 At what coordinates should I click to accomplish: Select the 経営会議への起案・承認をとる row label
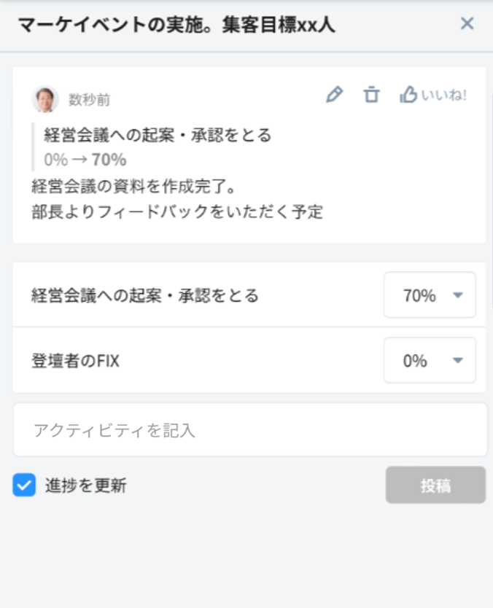(145, 295)
